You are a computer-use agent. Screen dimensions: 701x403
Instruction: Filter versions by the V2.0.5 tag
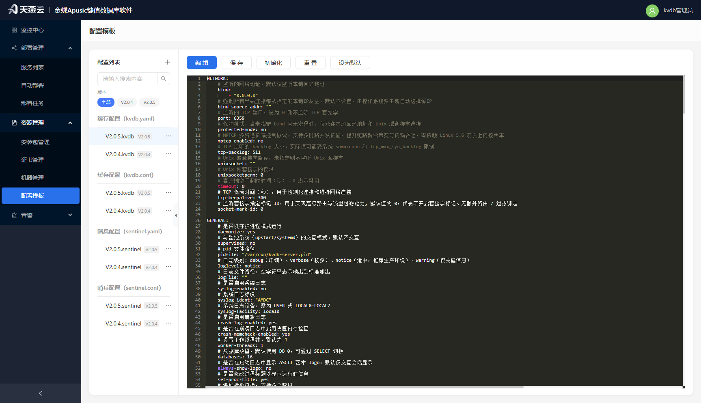coord(149,102)
